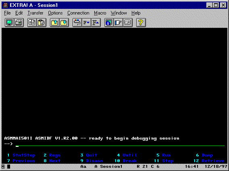The height and width of the screenshot is (171, 229).
Task: Open the color settings paint roller icon
Action: click(77, 23)
